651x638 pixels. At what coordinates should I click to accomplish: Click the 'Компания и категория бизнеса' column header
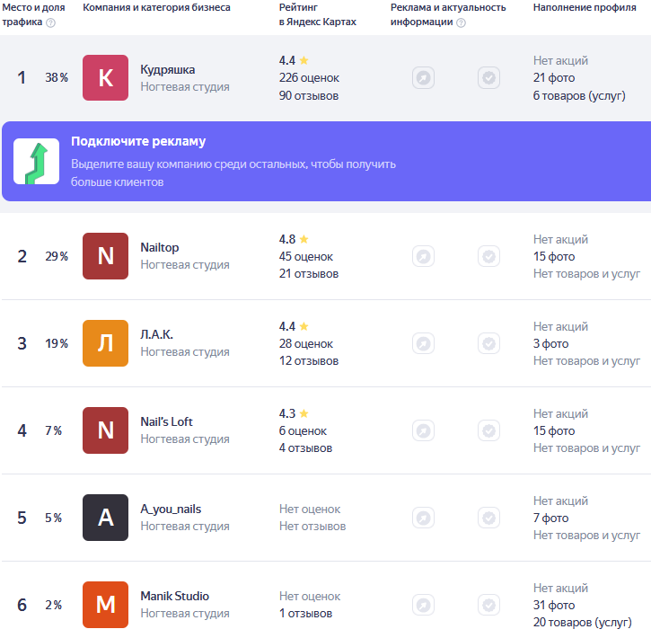pos(156,7)
